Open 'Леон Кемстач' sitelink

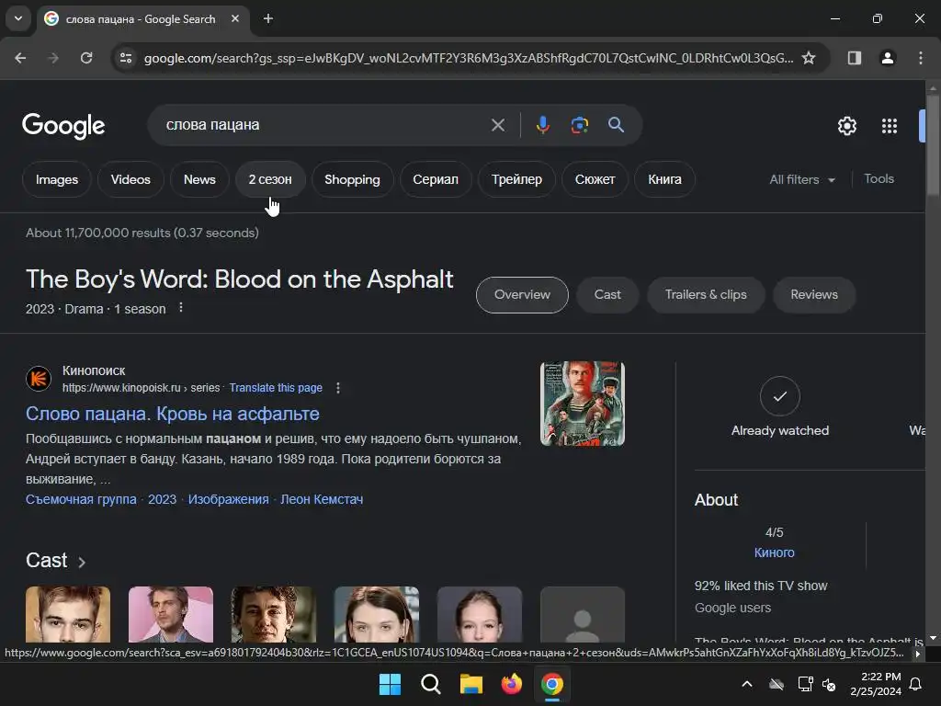322,499
